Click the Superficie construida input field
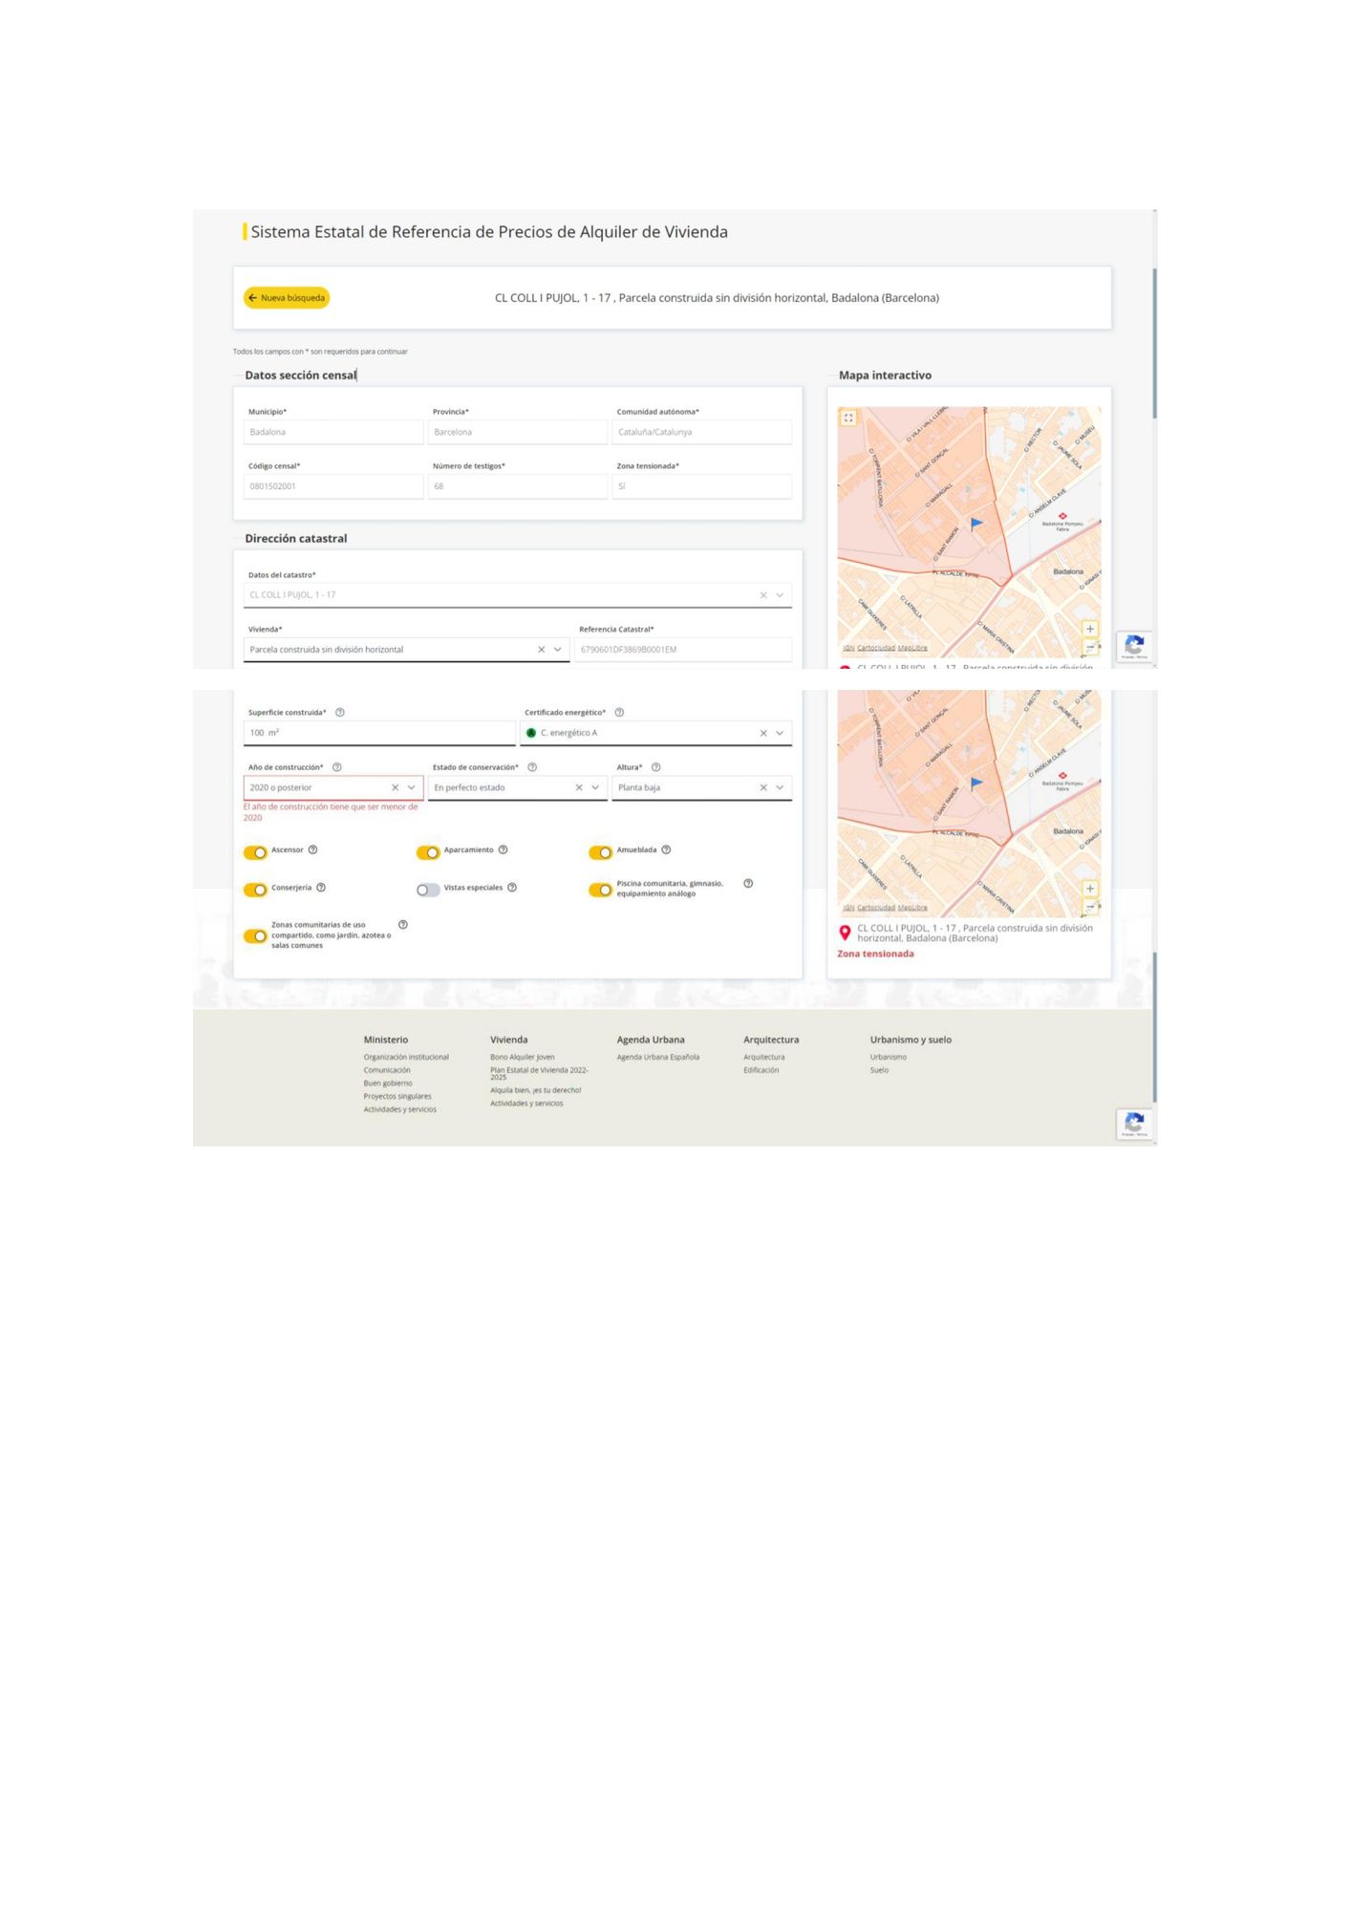1351x1911 pixels. click(378, 733)
